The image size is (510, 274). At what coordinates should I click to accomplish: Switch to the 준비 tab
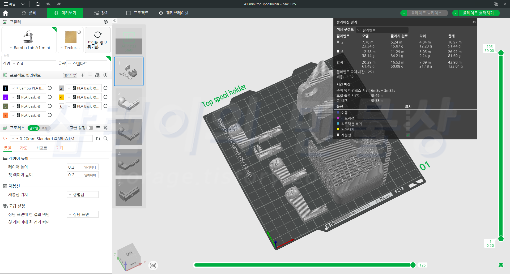coord(29,13)
